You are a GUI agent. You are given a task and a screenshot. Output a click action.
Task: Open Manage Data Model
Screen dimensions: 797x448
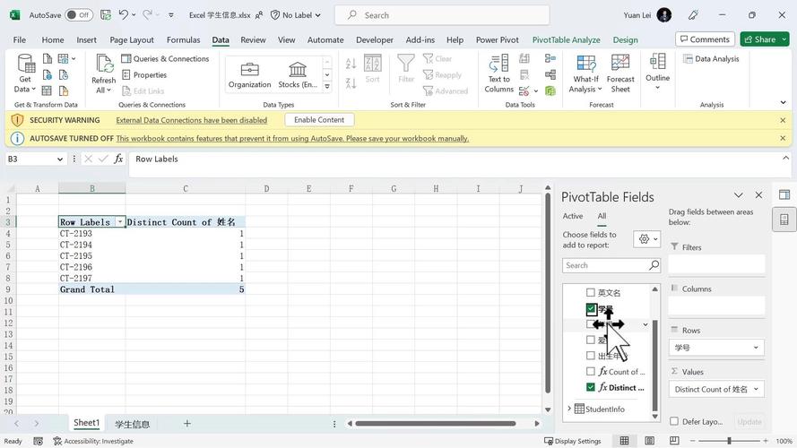pyautogui.click(x=550, y=90)
